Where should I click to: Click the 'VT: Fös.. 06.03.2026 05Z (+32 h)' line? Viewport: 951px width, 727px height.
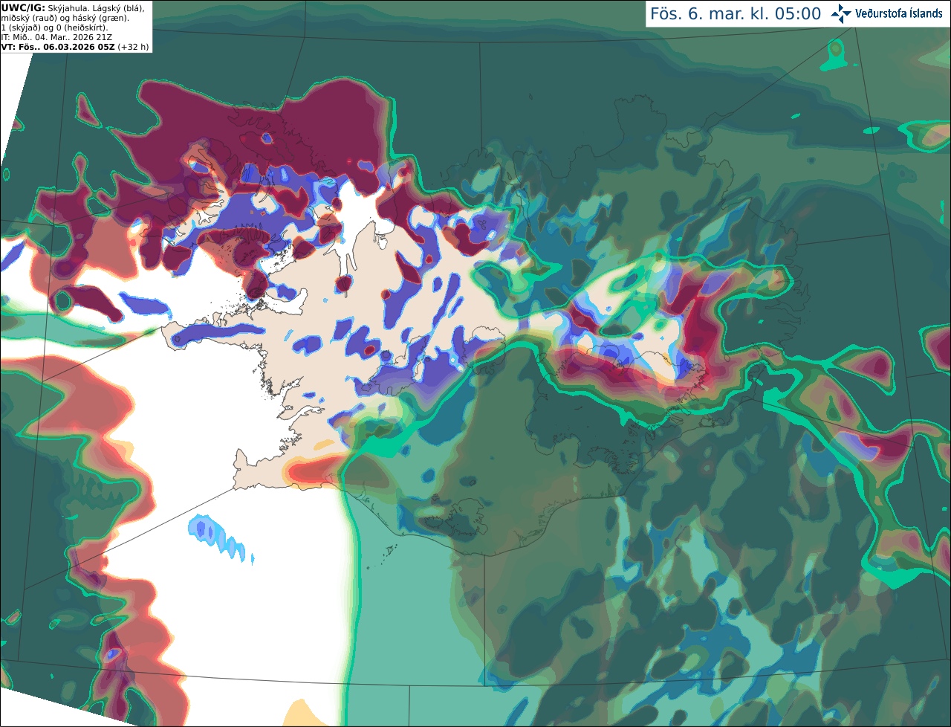(75, 46)
